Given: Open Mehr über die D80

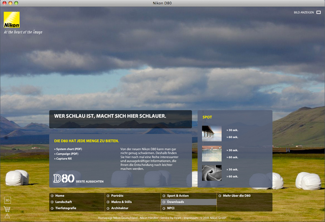Looking at the screenshot, I should point(237,196).
